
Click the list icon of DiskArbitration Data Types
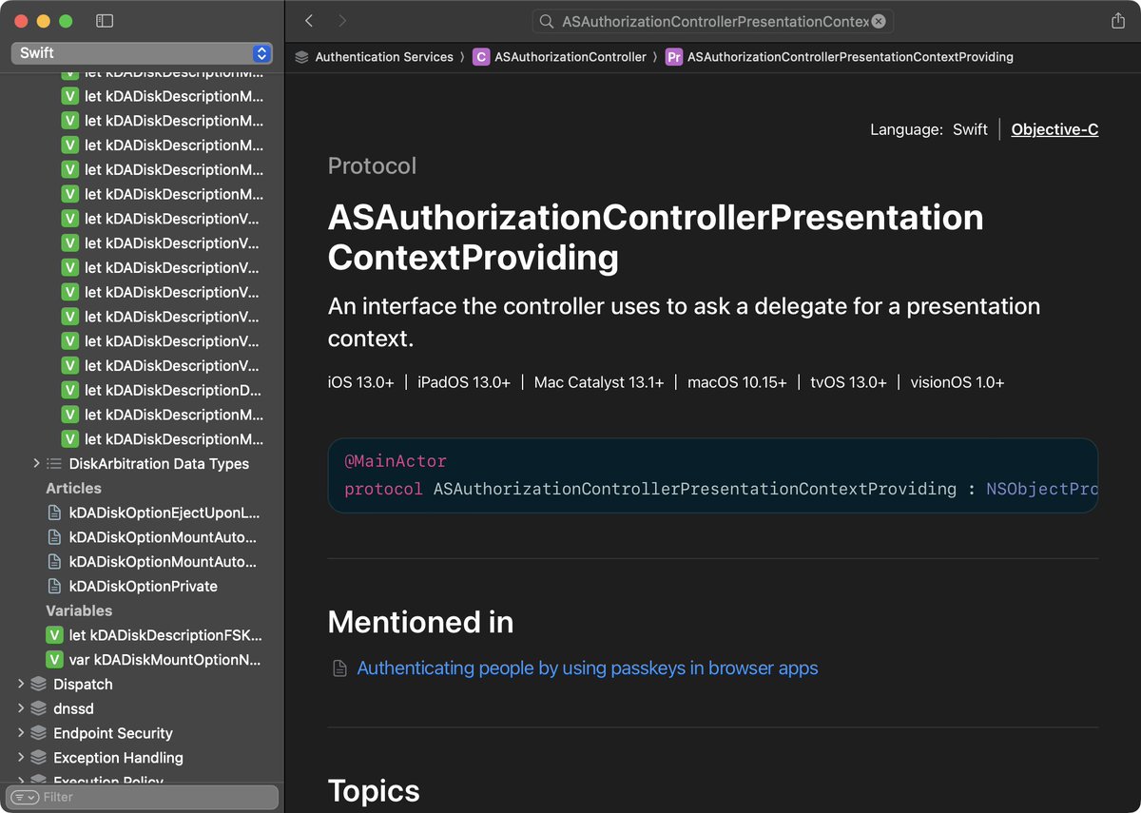point(54,464)
